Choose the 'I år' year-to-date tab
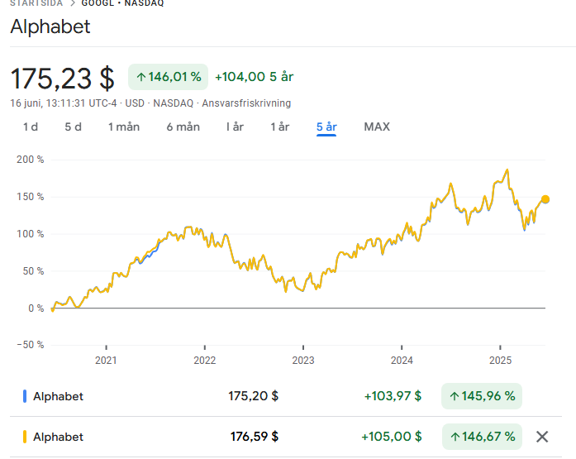Screen dimensions: 576x459 click(x=235, y=127)
